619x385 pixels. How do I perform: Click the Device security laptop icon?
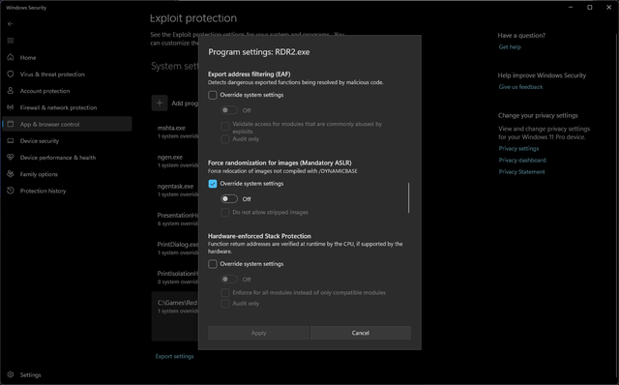pos(11,140)
